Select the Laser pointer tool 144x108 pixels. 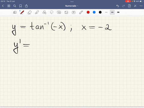[81, 12]
